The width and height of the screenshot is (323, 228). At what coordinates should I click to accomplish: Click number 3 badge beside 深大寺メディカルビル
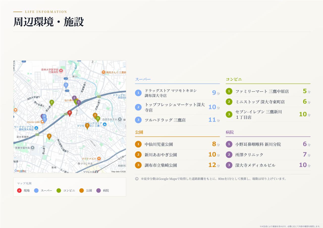[229, 165]
